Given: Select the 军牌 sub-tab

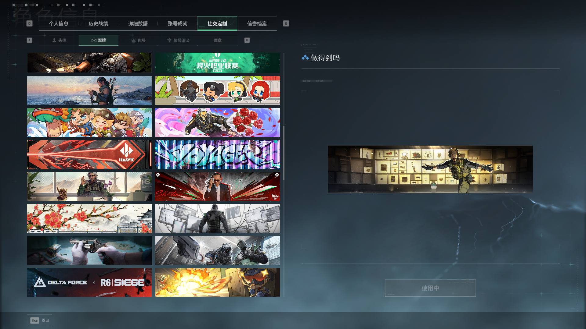Looking at the screenshot, I should [x=99, y=40].
